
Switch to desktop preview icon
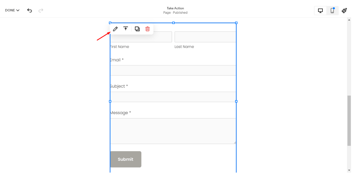(320, 10)
